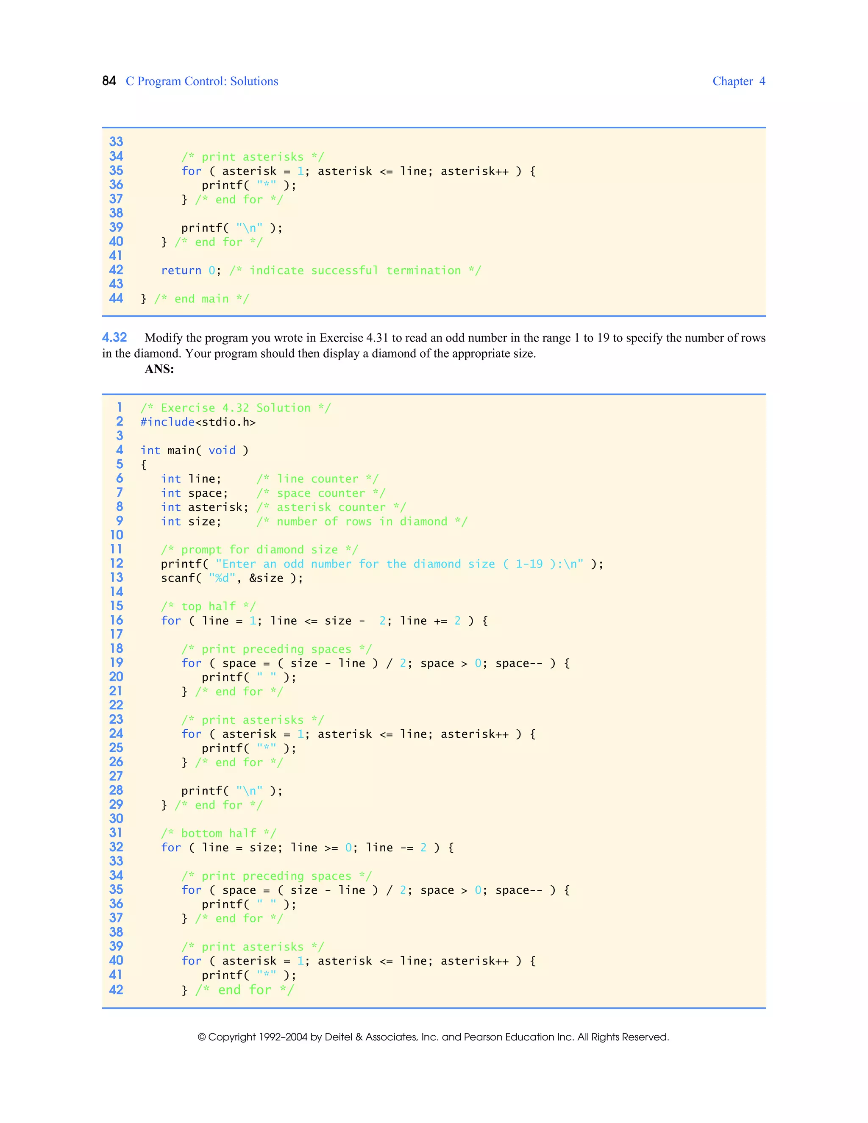868x1123 pixels.
Task: Click the exercise number 4.32
Action: pyautogui.click(x=115, y=337)
